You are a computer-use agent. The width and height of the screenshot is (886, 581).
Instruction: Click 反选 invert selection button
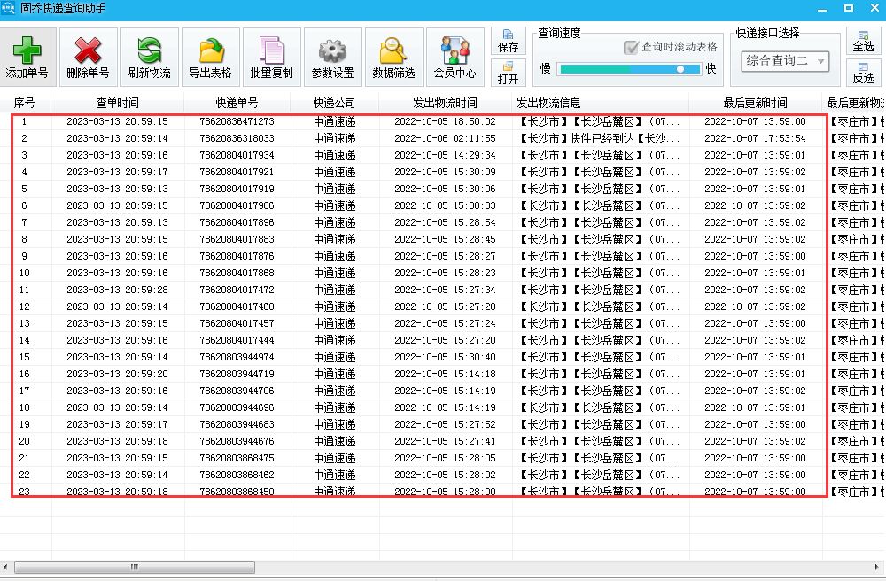pyautogui.click(x=863, y=72)
